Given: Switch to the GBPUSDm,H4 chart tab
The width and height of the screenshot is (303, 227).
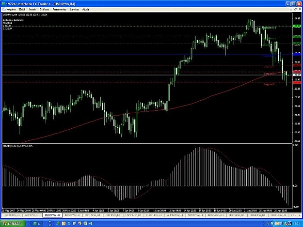Looking at the screenshot, I should (12, 215).
